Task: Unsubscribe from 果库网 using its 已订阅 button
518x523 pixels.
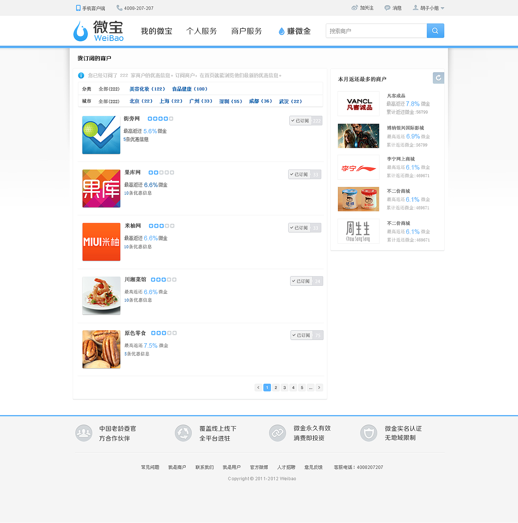Action: (299, 174)
